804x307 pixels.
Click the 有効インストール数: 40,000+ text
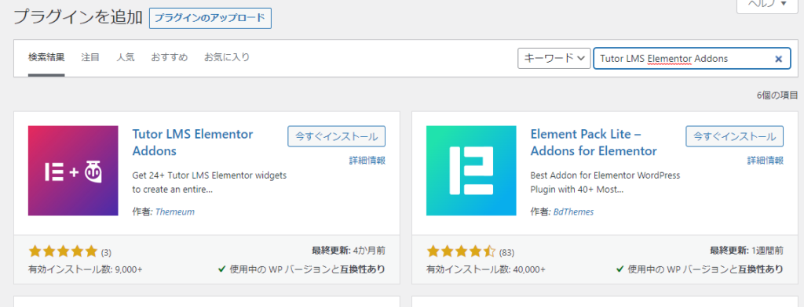pos(486,269)
